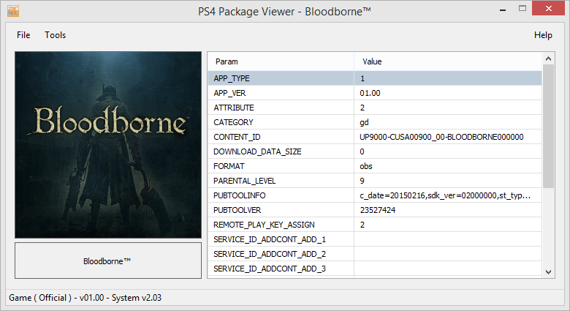570x311 pixels.
Task: Click the scrollbar down arrow
Action: point(549,271)
